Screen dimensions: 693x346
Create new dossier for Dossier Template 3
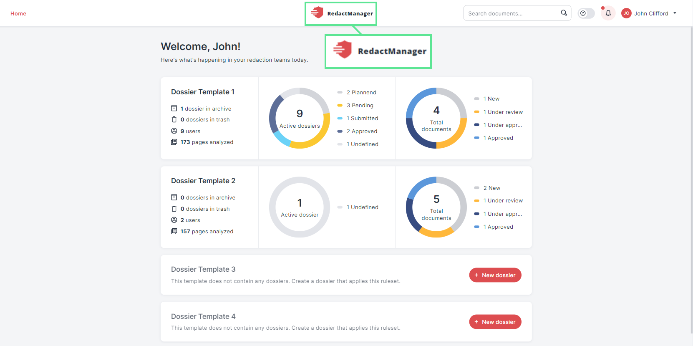coord(495,275)
